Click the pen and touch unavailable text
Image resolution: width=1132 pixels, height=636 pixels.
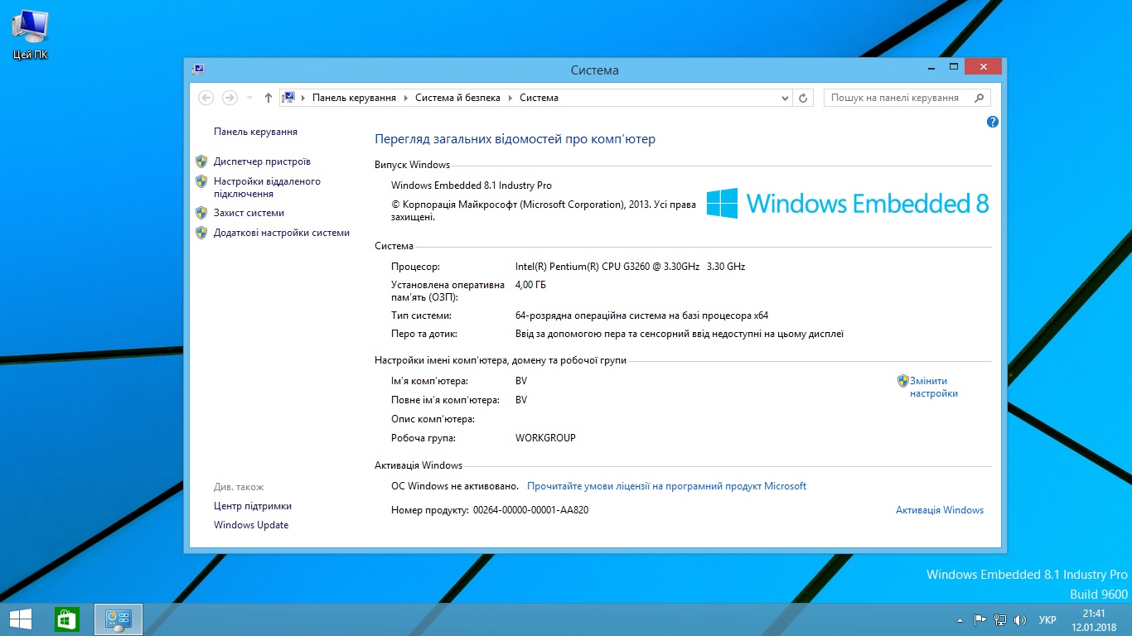[680, 335]
